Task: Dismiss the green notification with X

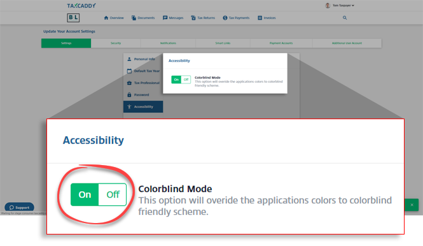Action: (x=412, y=205)
